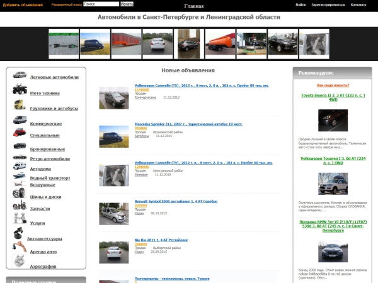Go to Главная page

(194, 6)
